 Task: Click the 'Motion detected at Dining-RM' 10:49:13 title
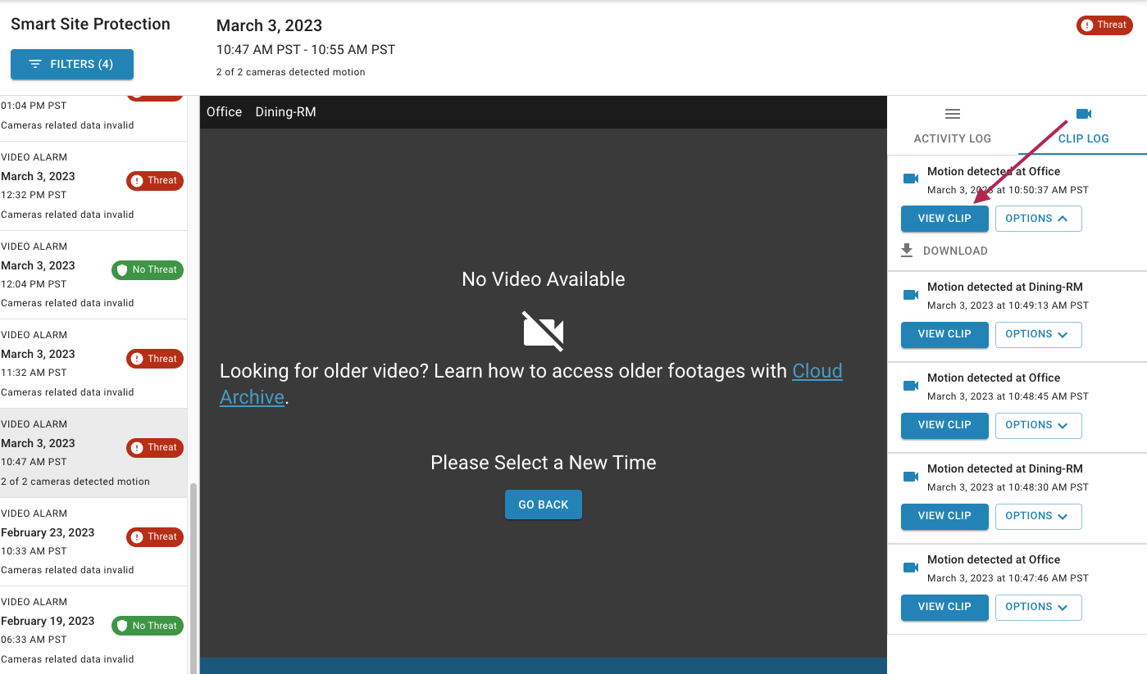[x=1005, y=287]
